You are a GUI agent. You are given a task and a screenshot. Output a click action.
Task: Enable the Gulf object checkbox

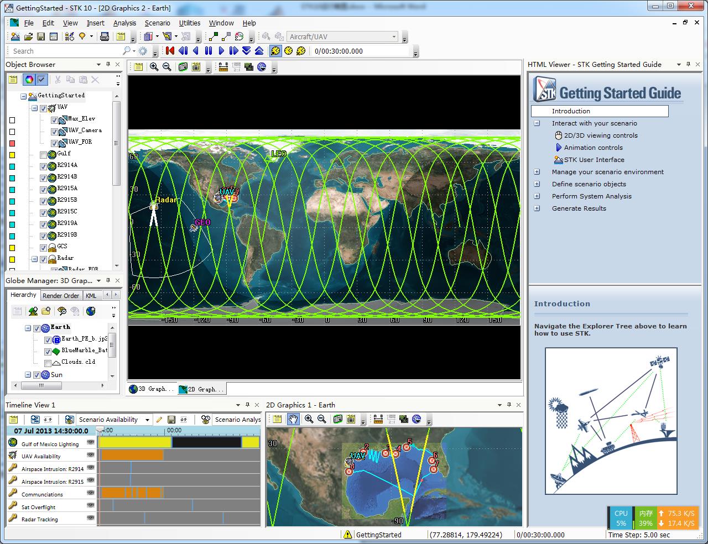(x=44, y=155)
